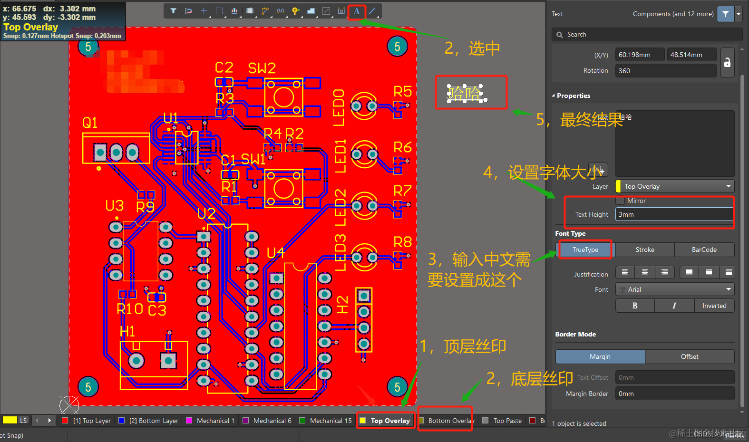
Task: Select the keepout track tool
Action: click(x=326, y=11)
